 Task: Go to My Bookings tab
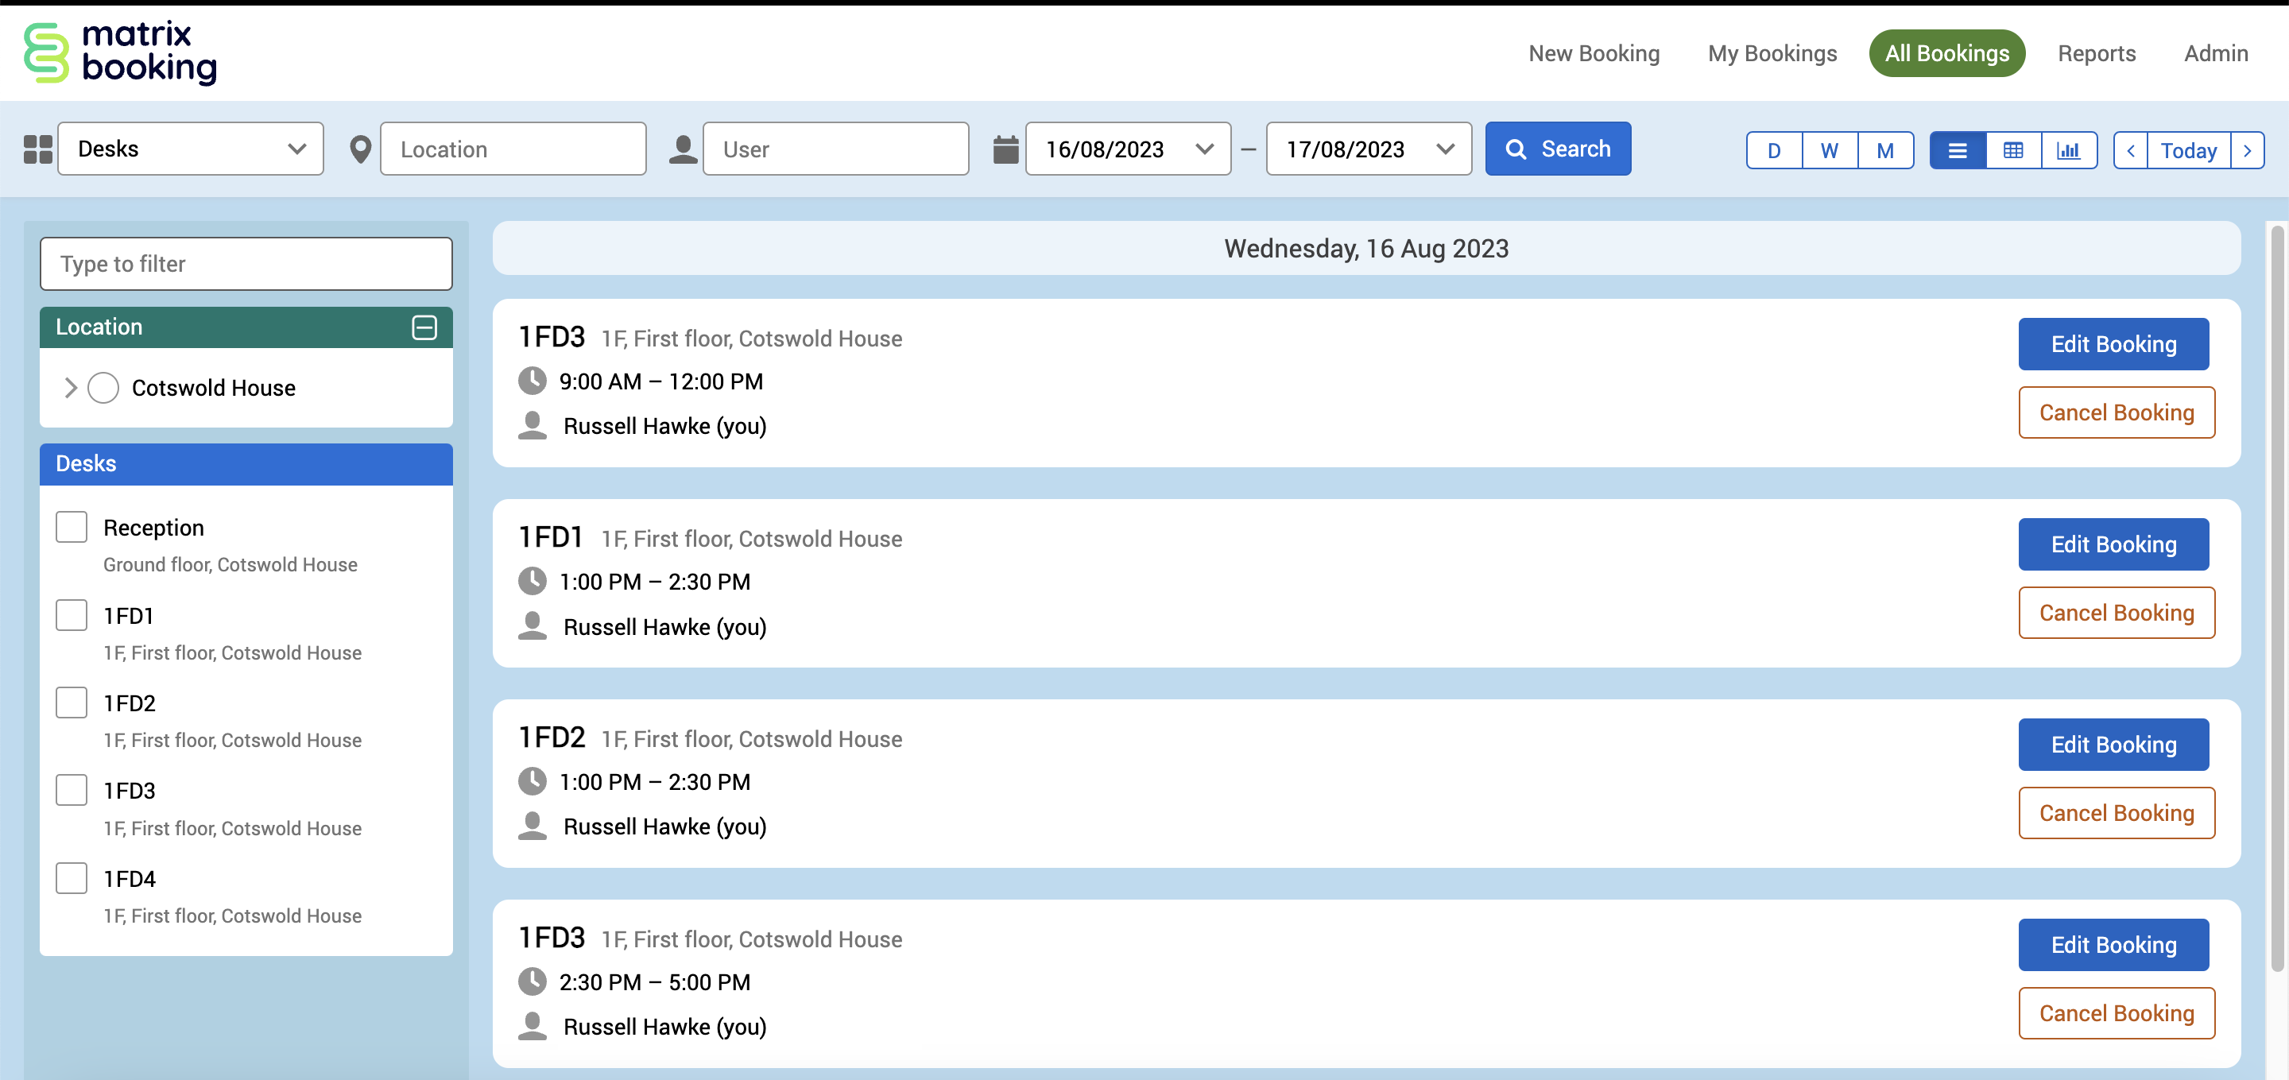coord(1771,53)
